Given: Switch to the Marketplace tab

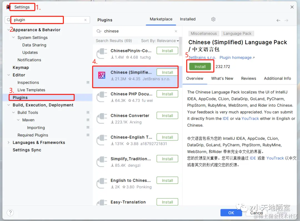Looking at the screenshot, I should (x=161, y=19).
